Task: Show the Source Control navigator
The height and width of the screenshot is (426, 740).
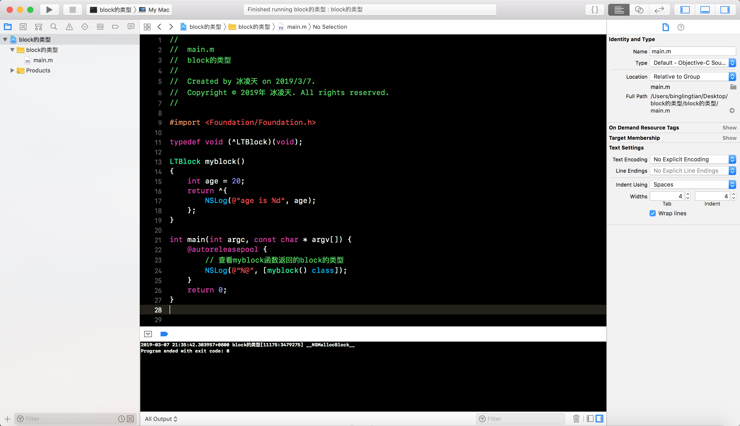Action: [x=23, y=27]
